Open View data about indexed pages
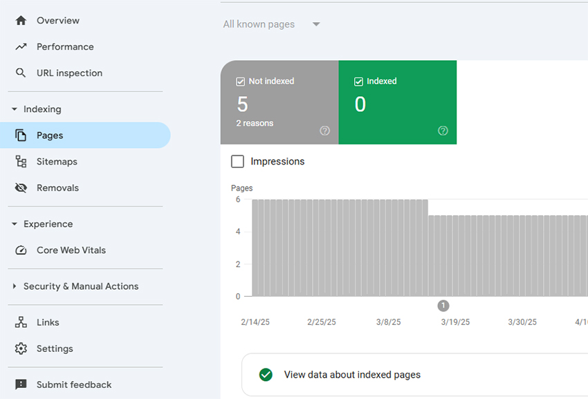Viewport: 588px width, 399px height. click(x=352, y=375)
